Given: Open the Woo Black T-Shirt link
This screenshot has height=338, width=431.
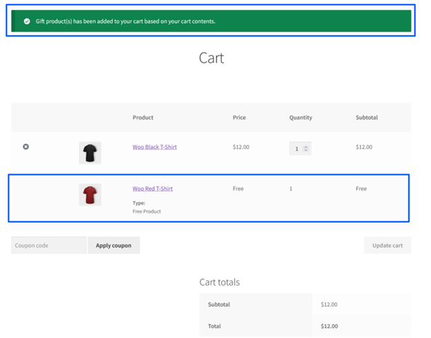Looking at the screenshot, I should pyautogui.click(x=154, y=147).
